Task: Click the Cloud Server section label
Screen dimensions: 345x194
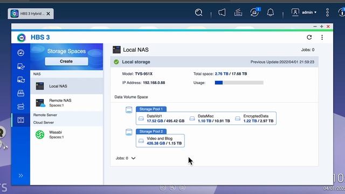Action: 44,122
